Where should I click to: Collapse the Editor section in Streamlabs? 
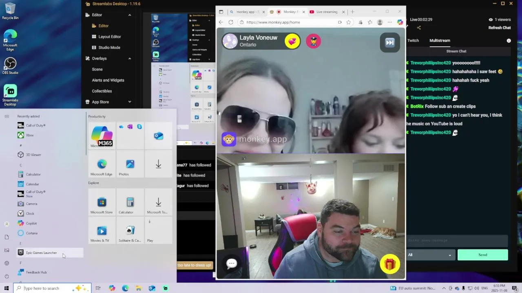point(130,15)
